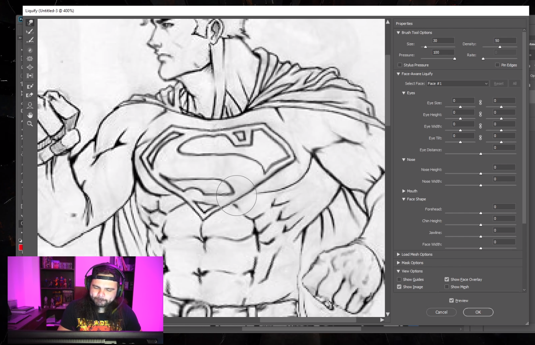This screenshot has height=345, width=535.
Task: Enable Show Guides checkbox
Action: pyautogui.click(x=399, y=280)
